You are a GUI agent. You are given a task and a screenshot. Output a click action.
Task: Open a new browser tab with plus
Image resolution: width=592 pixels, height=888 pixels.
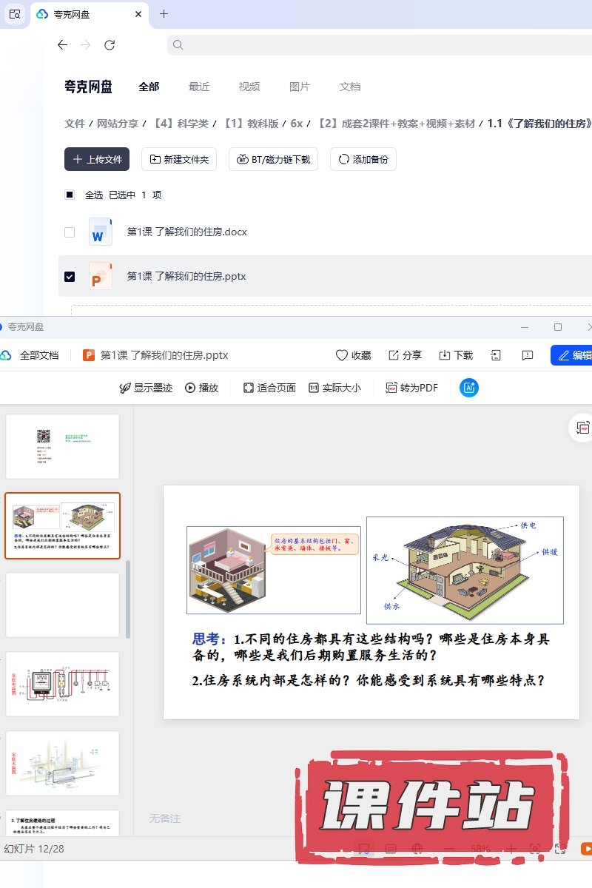[164, 14]
